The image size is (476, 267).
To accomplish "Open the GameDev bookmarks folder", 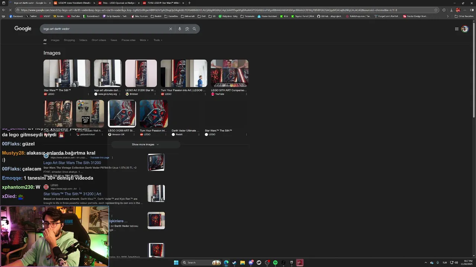I will [x=171, y=16].
